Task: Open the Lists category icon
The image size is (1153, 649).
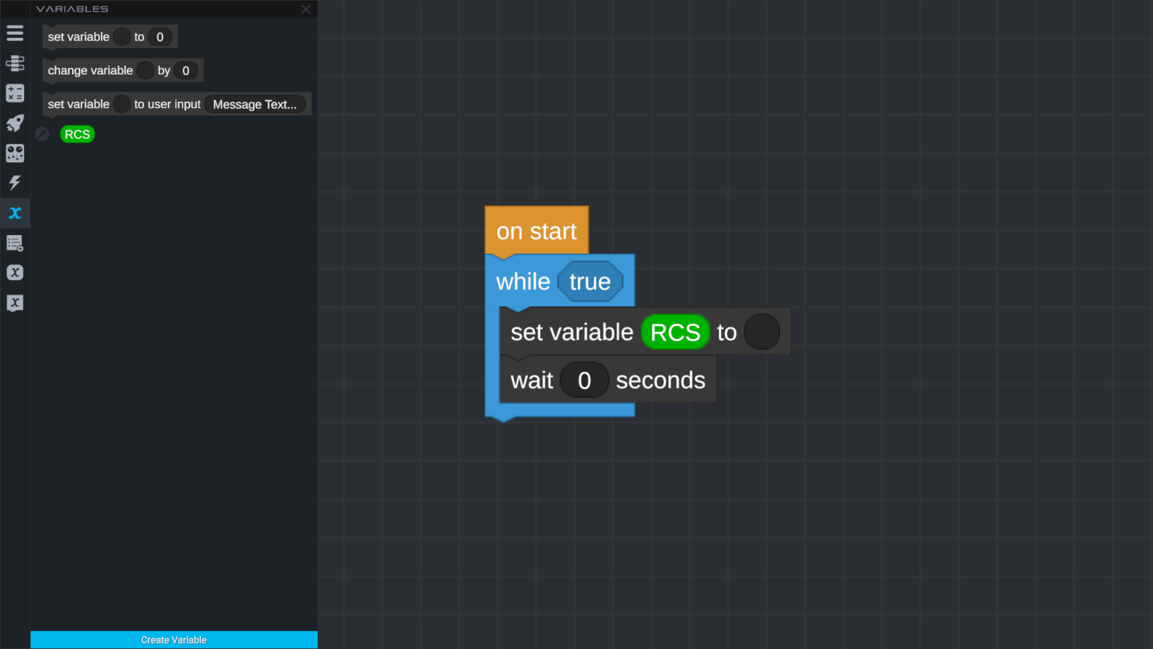Action: (x=15, y=243)
